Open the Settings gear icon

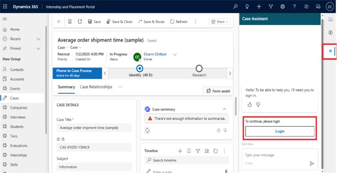(282, 7)
